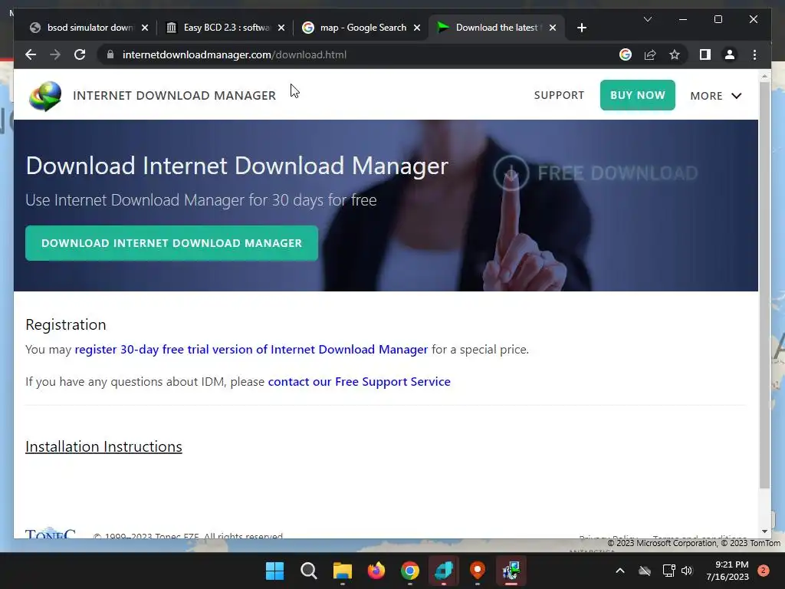The width and height of the screenshot is (785, 589).
Task: Switch to the Easy BCD 2.3 tab
Action: tap(226, 28)
